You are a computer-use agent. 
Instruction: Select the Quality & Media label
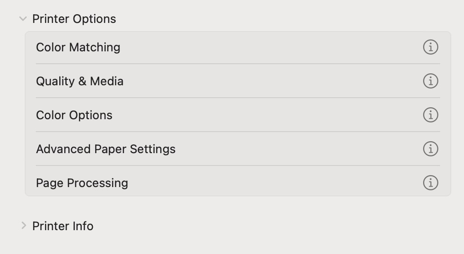point(79,81)
